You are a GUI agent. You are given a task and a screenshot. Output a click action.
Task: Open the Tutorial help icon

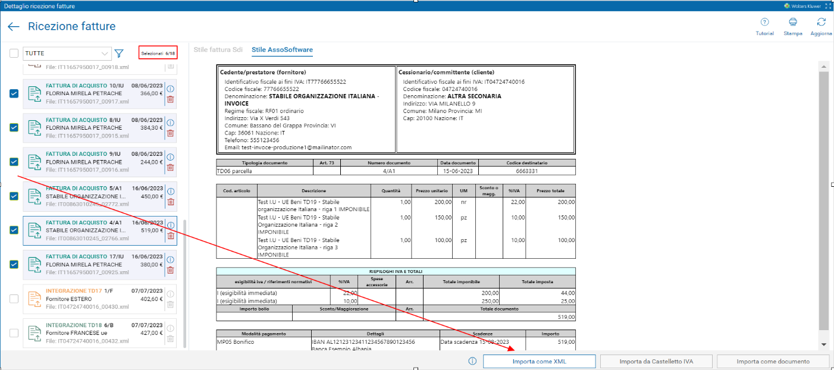click(764, 22)
